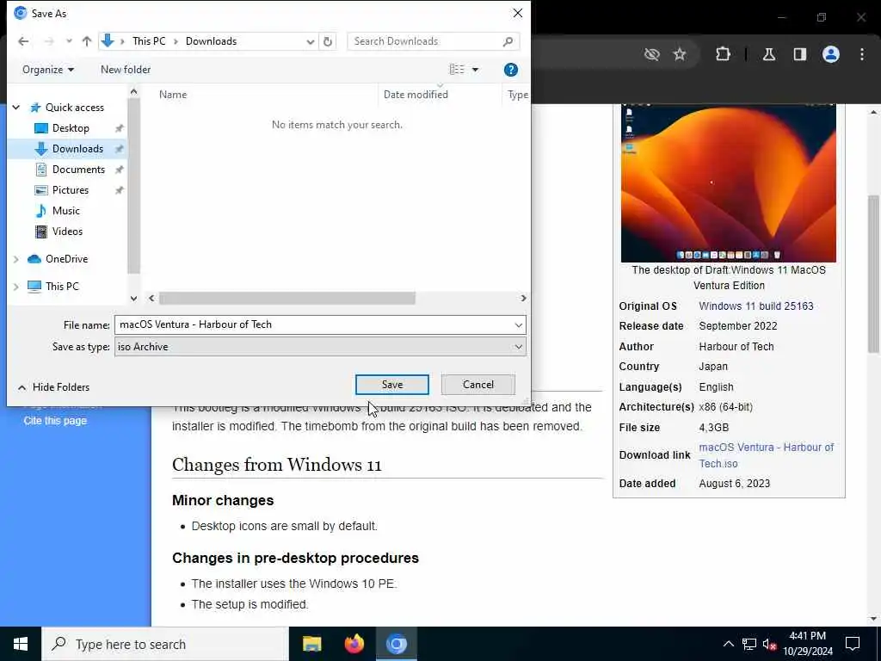Create a New folder
This screenshot has height=661, width=881.
coord(126,70)
